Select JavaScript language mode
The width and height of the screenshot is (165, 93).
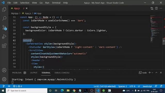(x=147, y=86)
